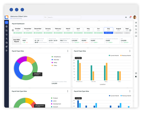Open the kebab menu of the Payroll Sub-Type donut card
Screen dimensions: 141x113
68,91
